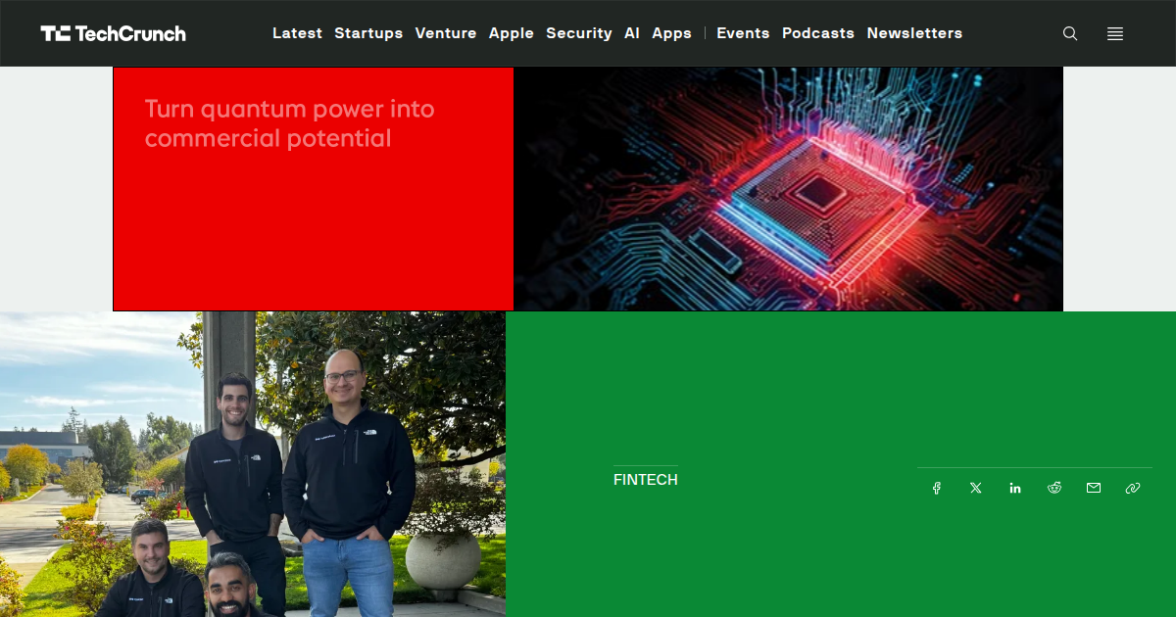1176x617 pixels.
Task: Visit the Security section
Action: 579,33
